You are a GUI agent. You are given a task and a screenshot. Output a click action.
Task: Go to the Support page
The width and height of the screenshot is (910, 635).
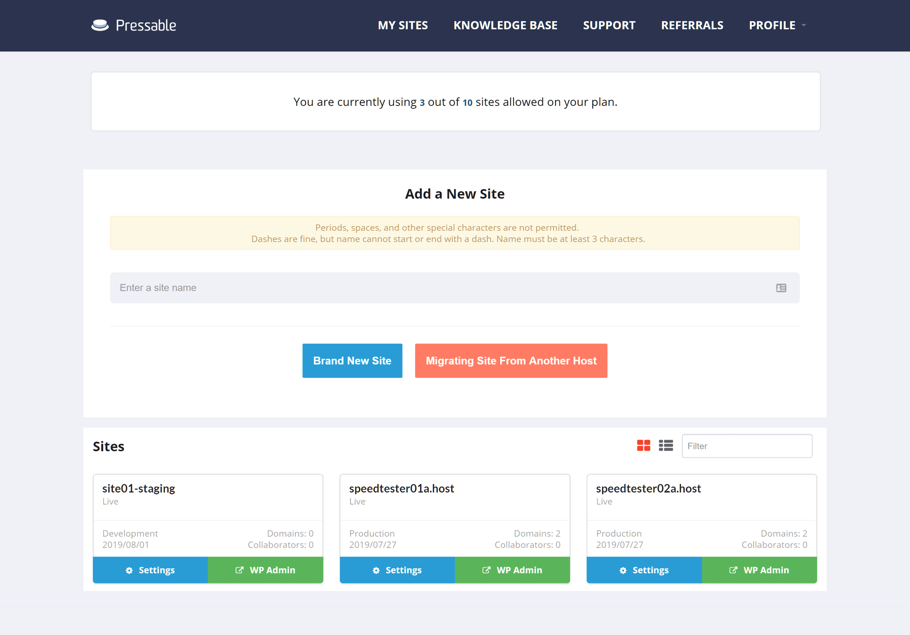click(x=609, y=25)
